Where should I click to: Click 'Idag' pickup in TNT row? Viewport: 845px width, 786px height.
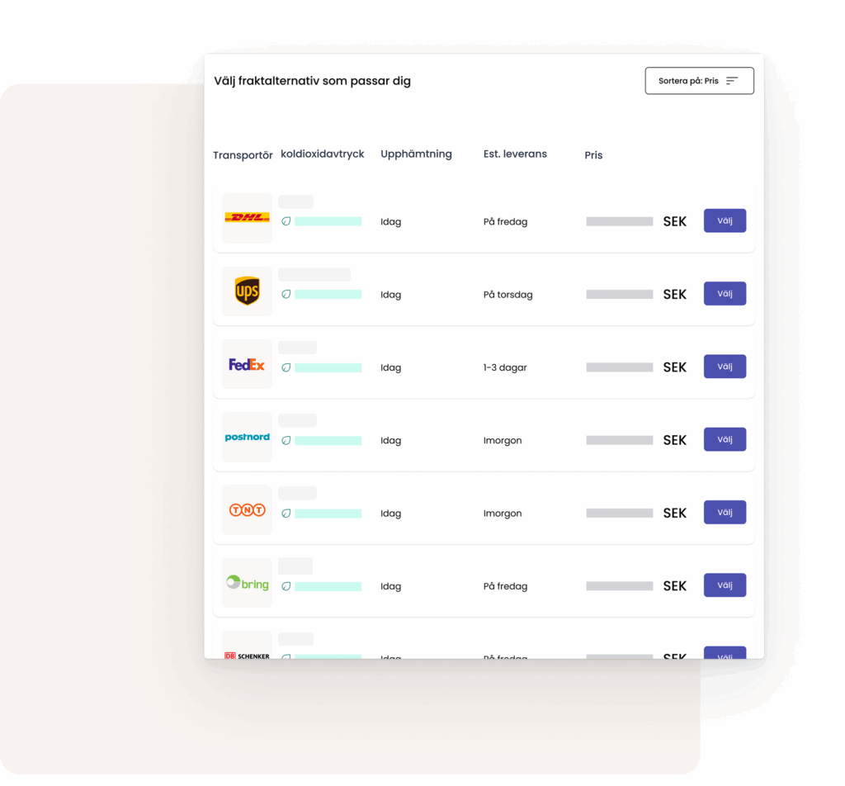(x=390, y=514)
